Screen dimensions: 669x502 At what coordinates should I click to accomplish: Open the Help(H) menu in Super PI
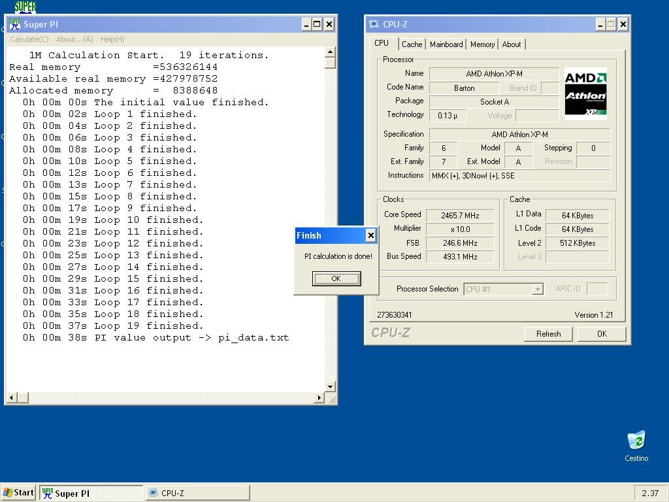(112, 39)
